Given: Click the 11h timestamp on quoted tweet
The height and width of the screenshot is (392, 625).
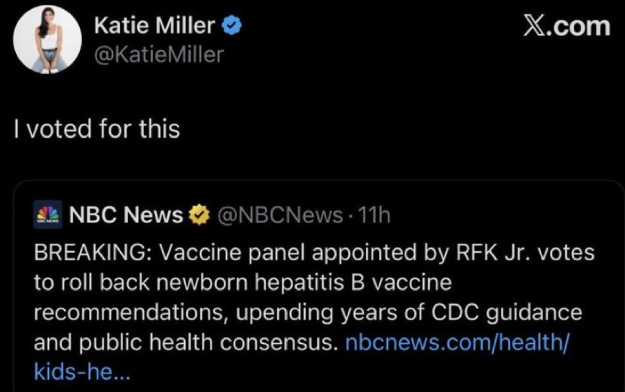Looking at the screenshot, I should [375, 215].
